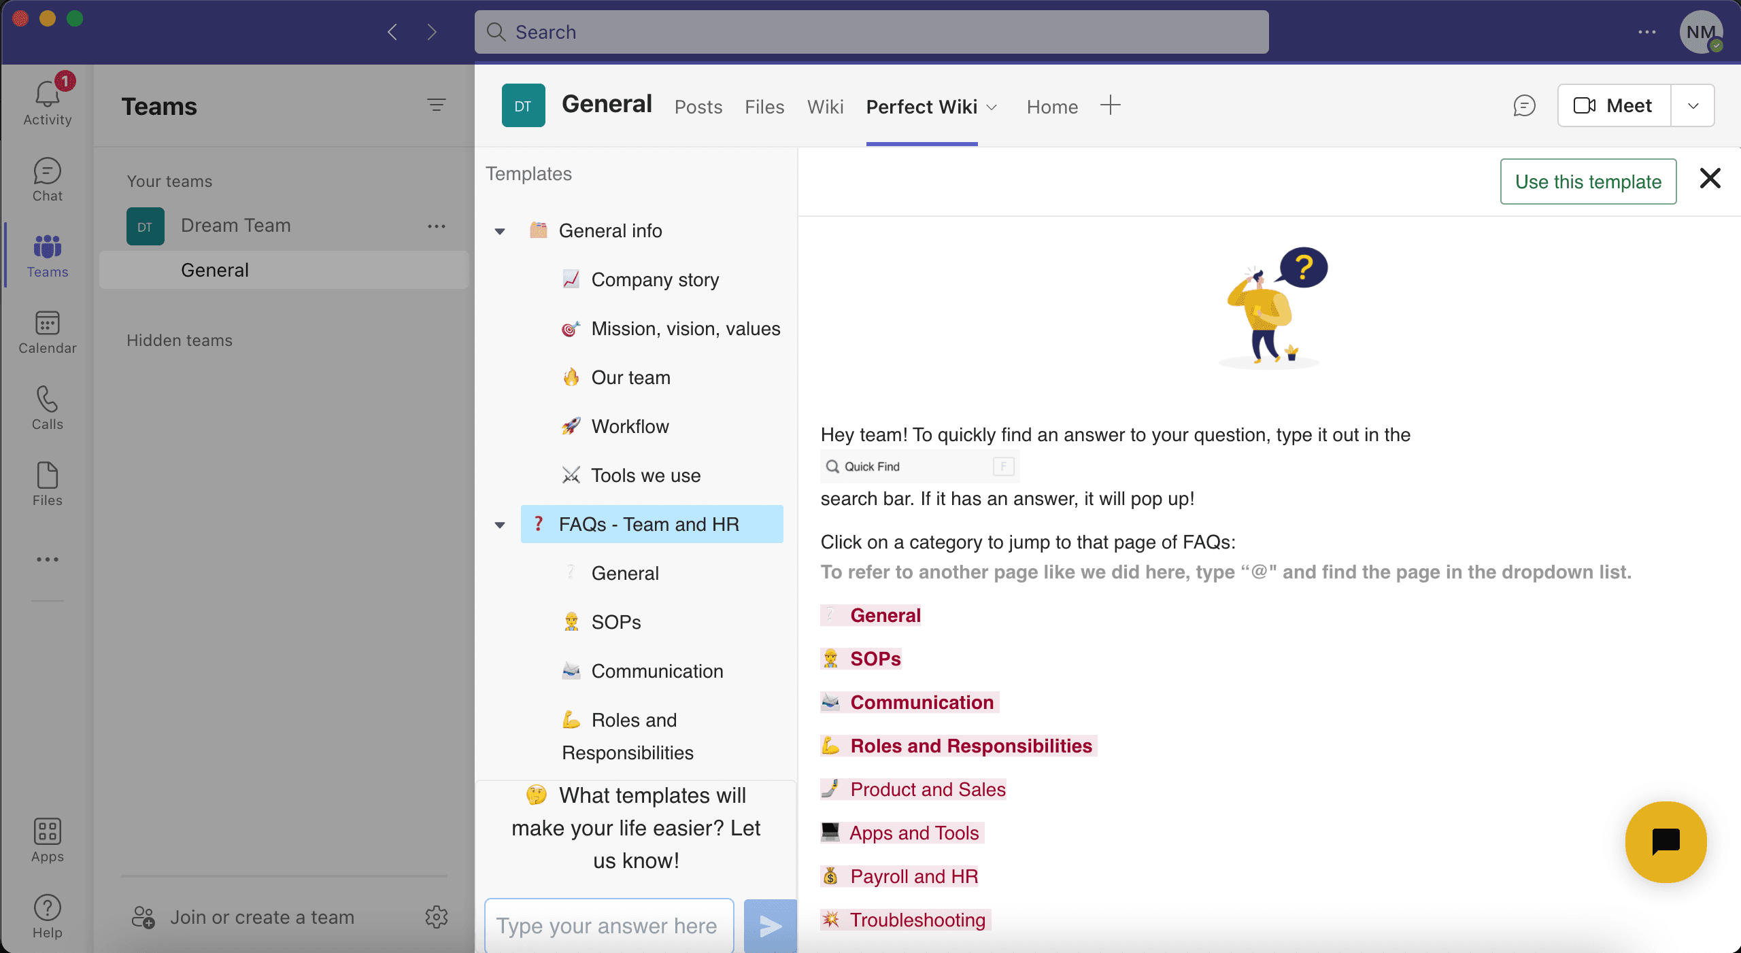Select the Help icon in sidebar
This screenshot has width=1741, height=953.
47,916
